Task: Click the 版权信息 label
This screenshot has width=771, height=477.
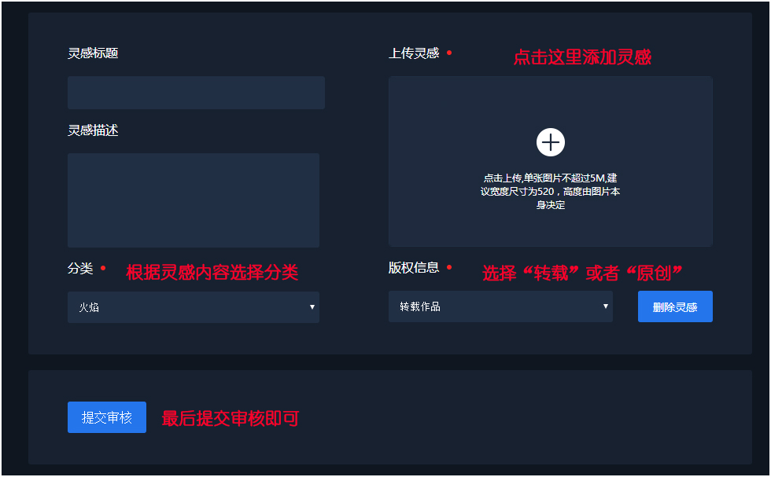Action: coord(414,267)
